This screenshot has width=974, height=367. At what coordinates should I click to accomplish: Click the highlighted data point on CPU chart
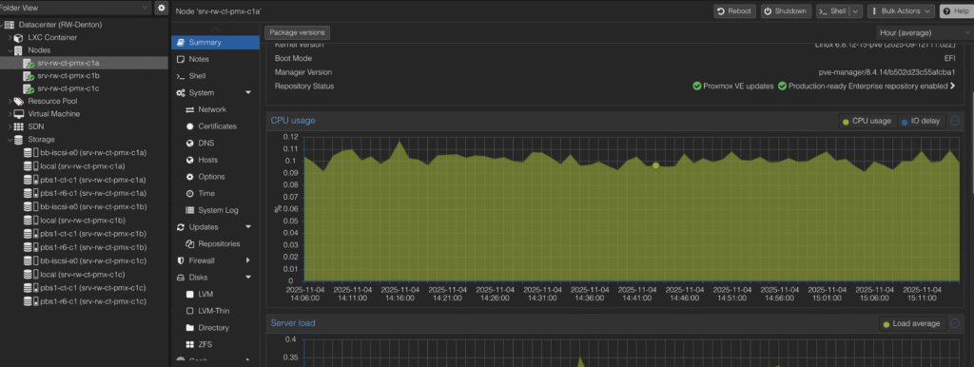[655, 165]
